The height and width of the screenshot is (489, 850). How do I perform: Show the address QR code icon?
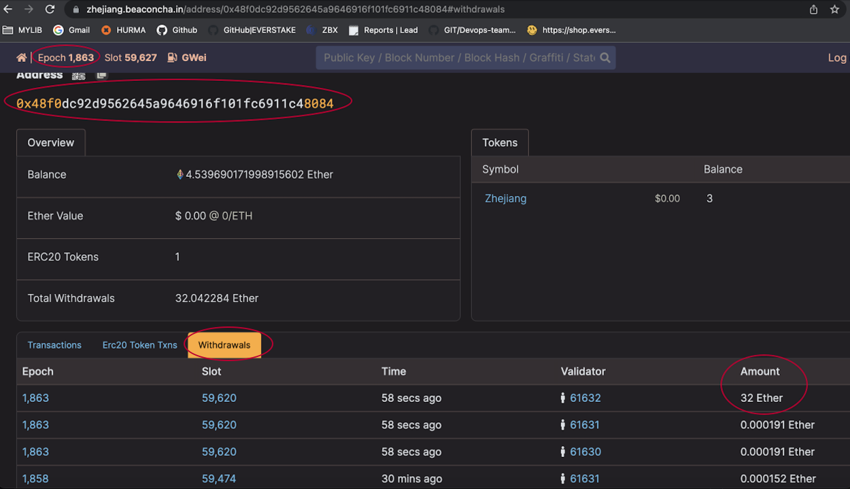pos(79,75)
